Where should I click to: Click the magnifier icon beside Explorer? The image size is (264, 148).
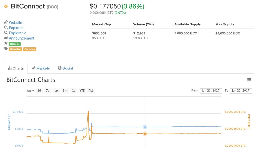[x=6, y=27]
